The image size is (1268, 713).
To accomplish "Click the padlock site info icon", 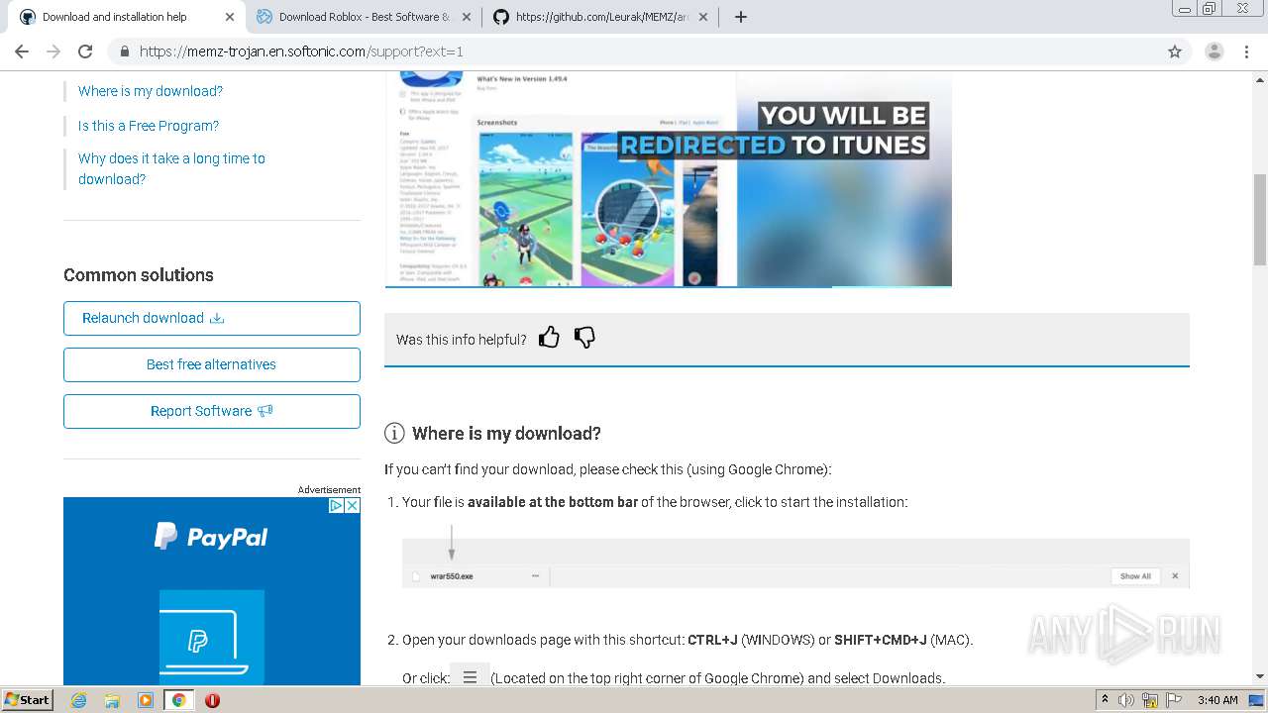I will pos(124,51).
